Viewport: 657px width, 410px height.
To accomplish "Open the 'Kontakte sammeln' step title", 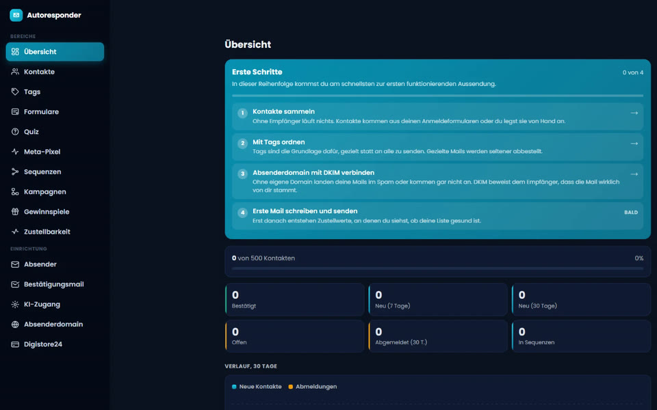I will pos(283,111).
